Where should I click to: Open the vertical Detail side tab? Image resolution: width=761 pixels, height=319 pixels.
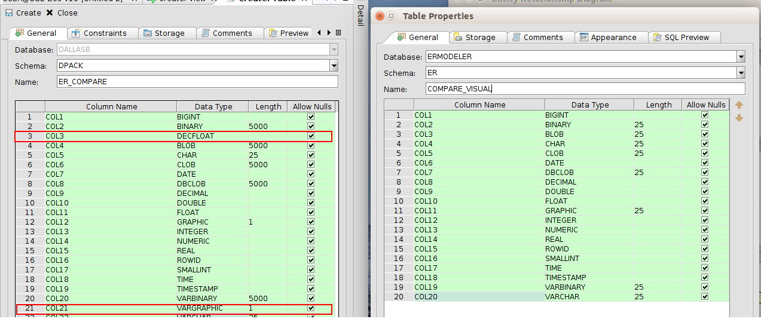(x=360, y=16)
